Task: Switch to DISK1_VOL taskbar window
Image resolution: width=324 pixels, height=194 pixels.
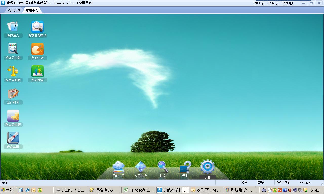Action: tap(71, 190)
